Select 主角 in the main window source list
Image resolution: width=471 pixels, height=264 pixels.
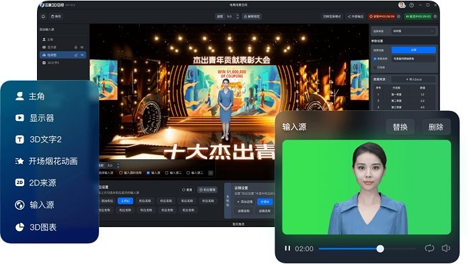pyautogui.click(x=48, y=40)
